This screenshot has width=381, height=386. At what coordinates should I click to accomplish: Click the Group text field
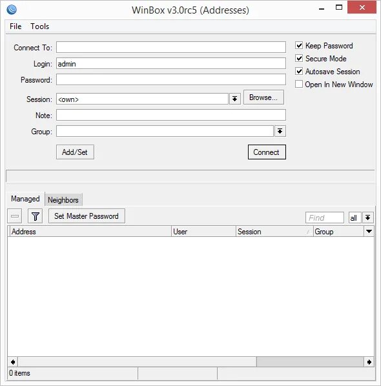165,131
